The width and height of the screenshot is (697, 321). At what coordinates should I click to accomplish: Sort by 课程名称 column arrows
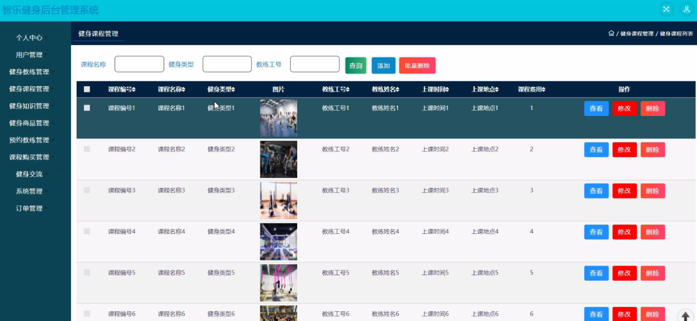183,89
